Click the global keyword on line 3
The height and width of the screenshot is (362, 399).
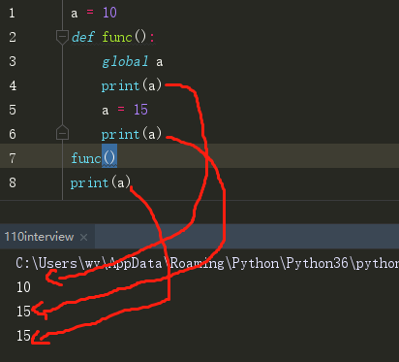(x=125, y=61)
